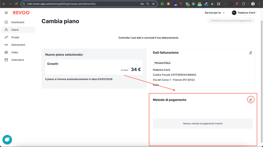Reload the page
This screenshot has height=147, width=263.
point(16,4)
